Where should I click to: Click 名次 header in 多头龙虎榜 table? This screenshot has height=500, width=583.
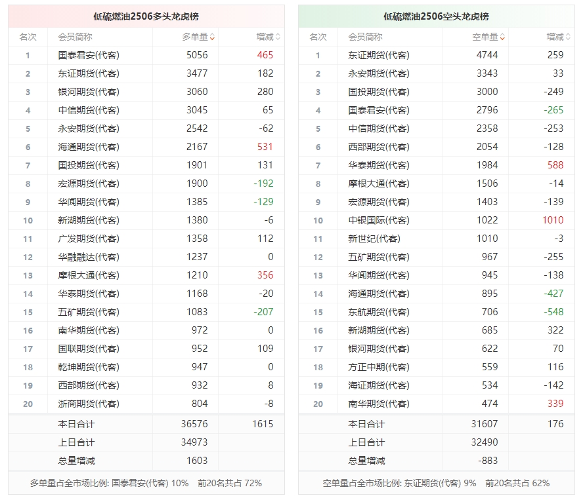point(28,37)
